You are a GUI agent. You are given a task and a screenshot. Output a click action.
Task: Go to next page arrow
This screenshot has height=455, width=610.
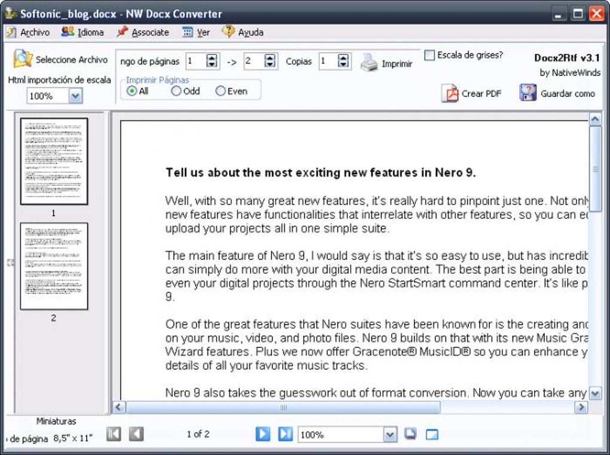point(263,434)
